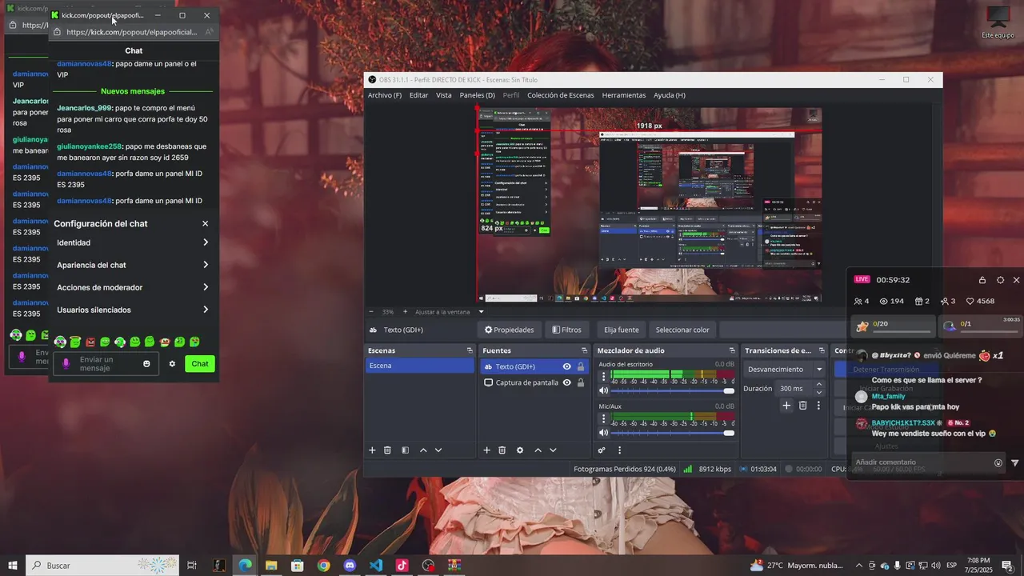Open emoji button in Añadir comentario box

click(x=998, y=463)
